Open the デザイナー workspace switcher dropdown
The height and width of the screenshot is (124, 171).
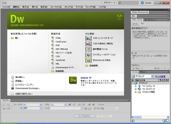[109, 3]
